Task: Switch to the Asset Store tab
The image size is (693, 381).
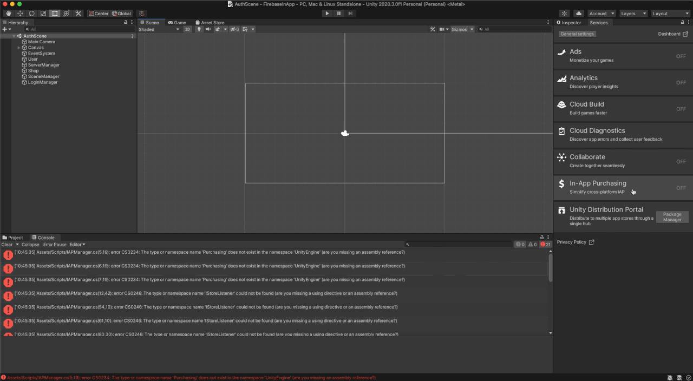Action: [210, 23]
